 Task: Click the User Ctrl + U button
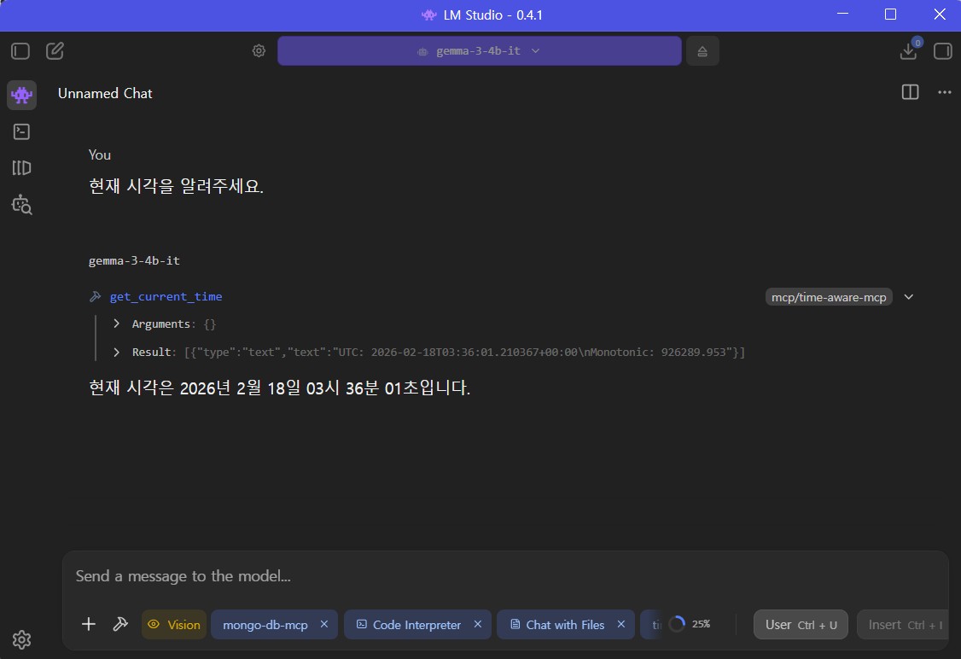tap(801, 625)
